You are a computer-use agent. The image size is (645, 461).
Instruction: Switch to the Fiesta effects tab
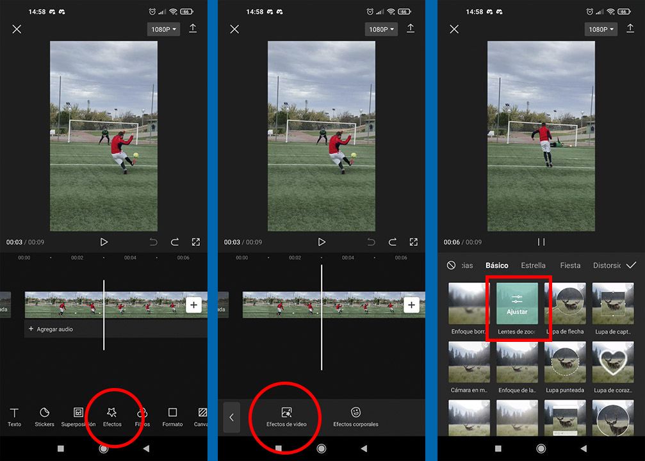(x=570, y=265)
